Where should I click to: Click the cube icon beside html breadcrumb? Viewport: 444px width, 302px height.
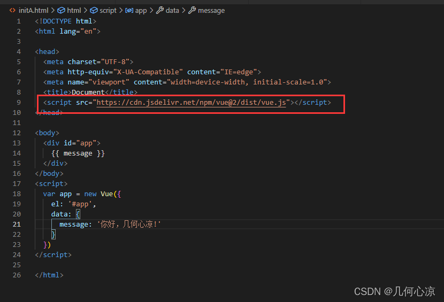(x=61, y=11)
